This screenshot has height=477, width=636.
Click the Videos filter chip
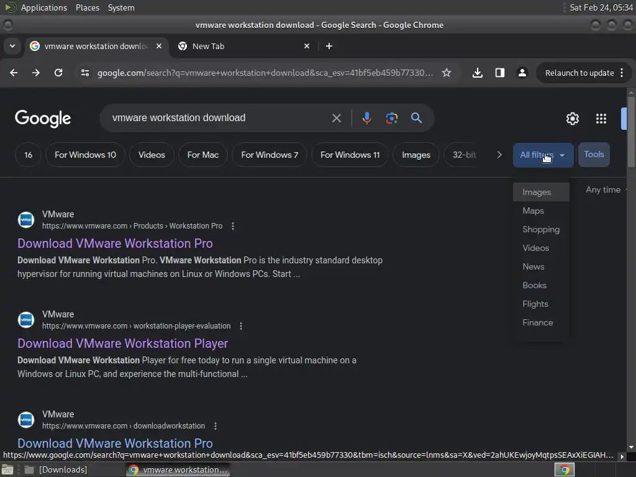coord(152,155)
